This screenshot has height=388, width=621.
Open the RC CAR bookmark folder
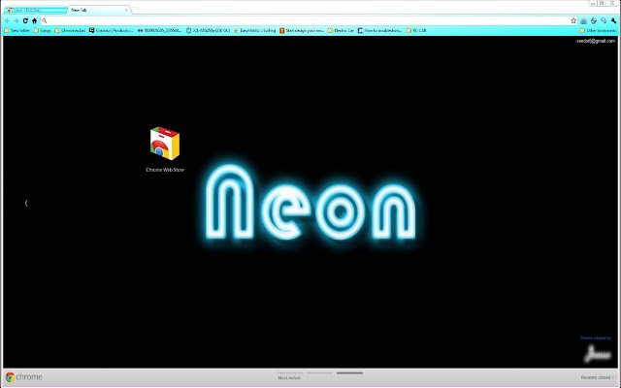click(416, 30)
